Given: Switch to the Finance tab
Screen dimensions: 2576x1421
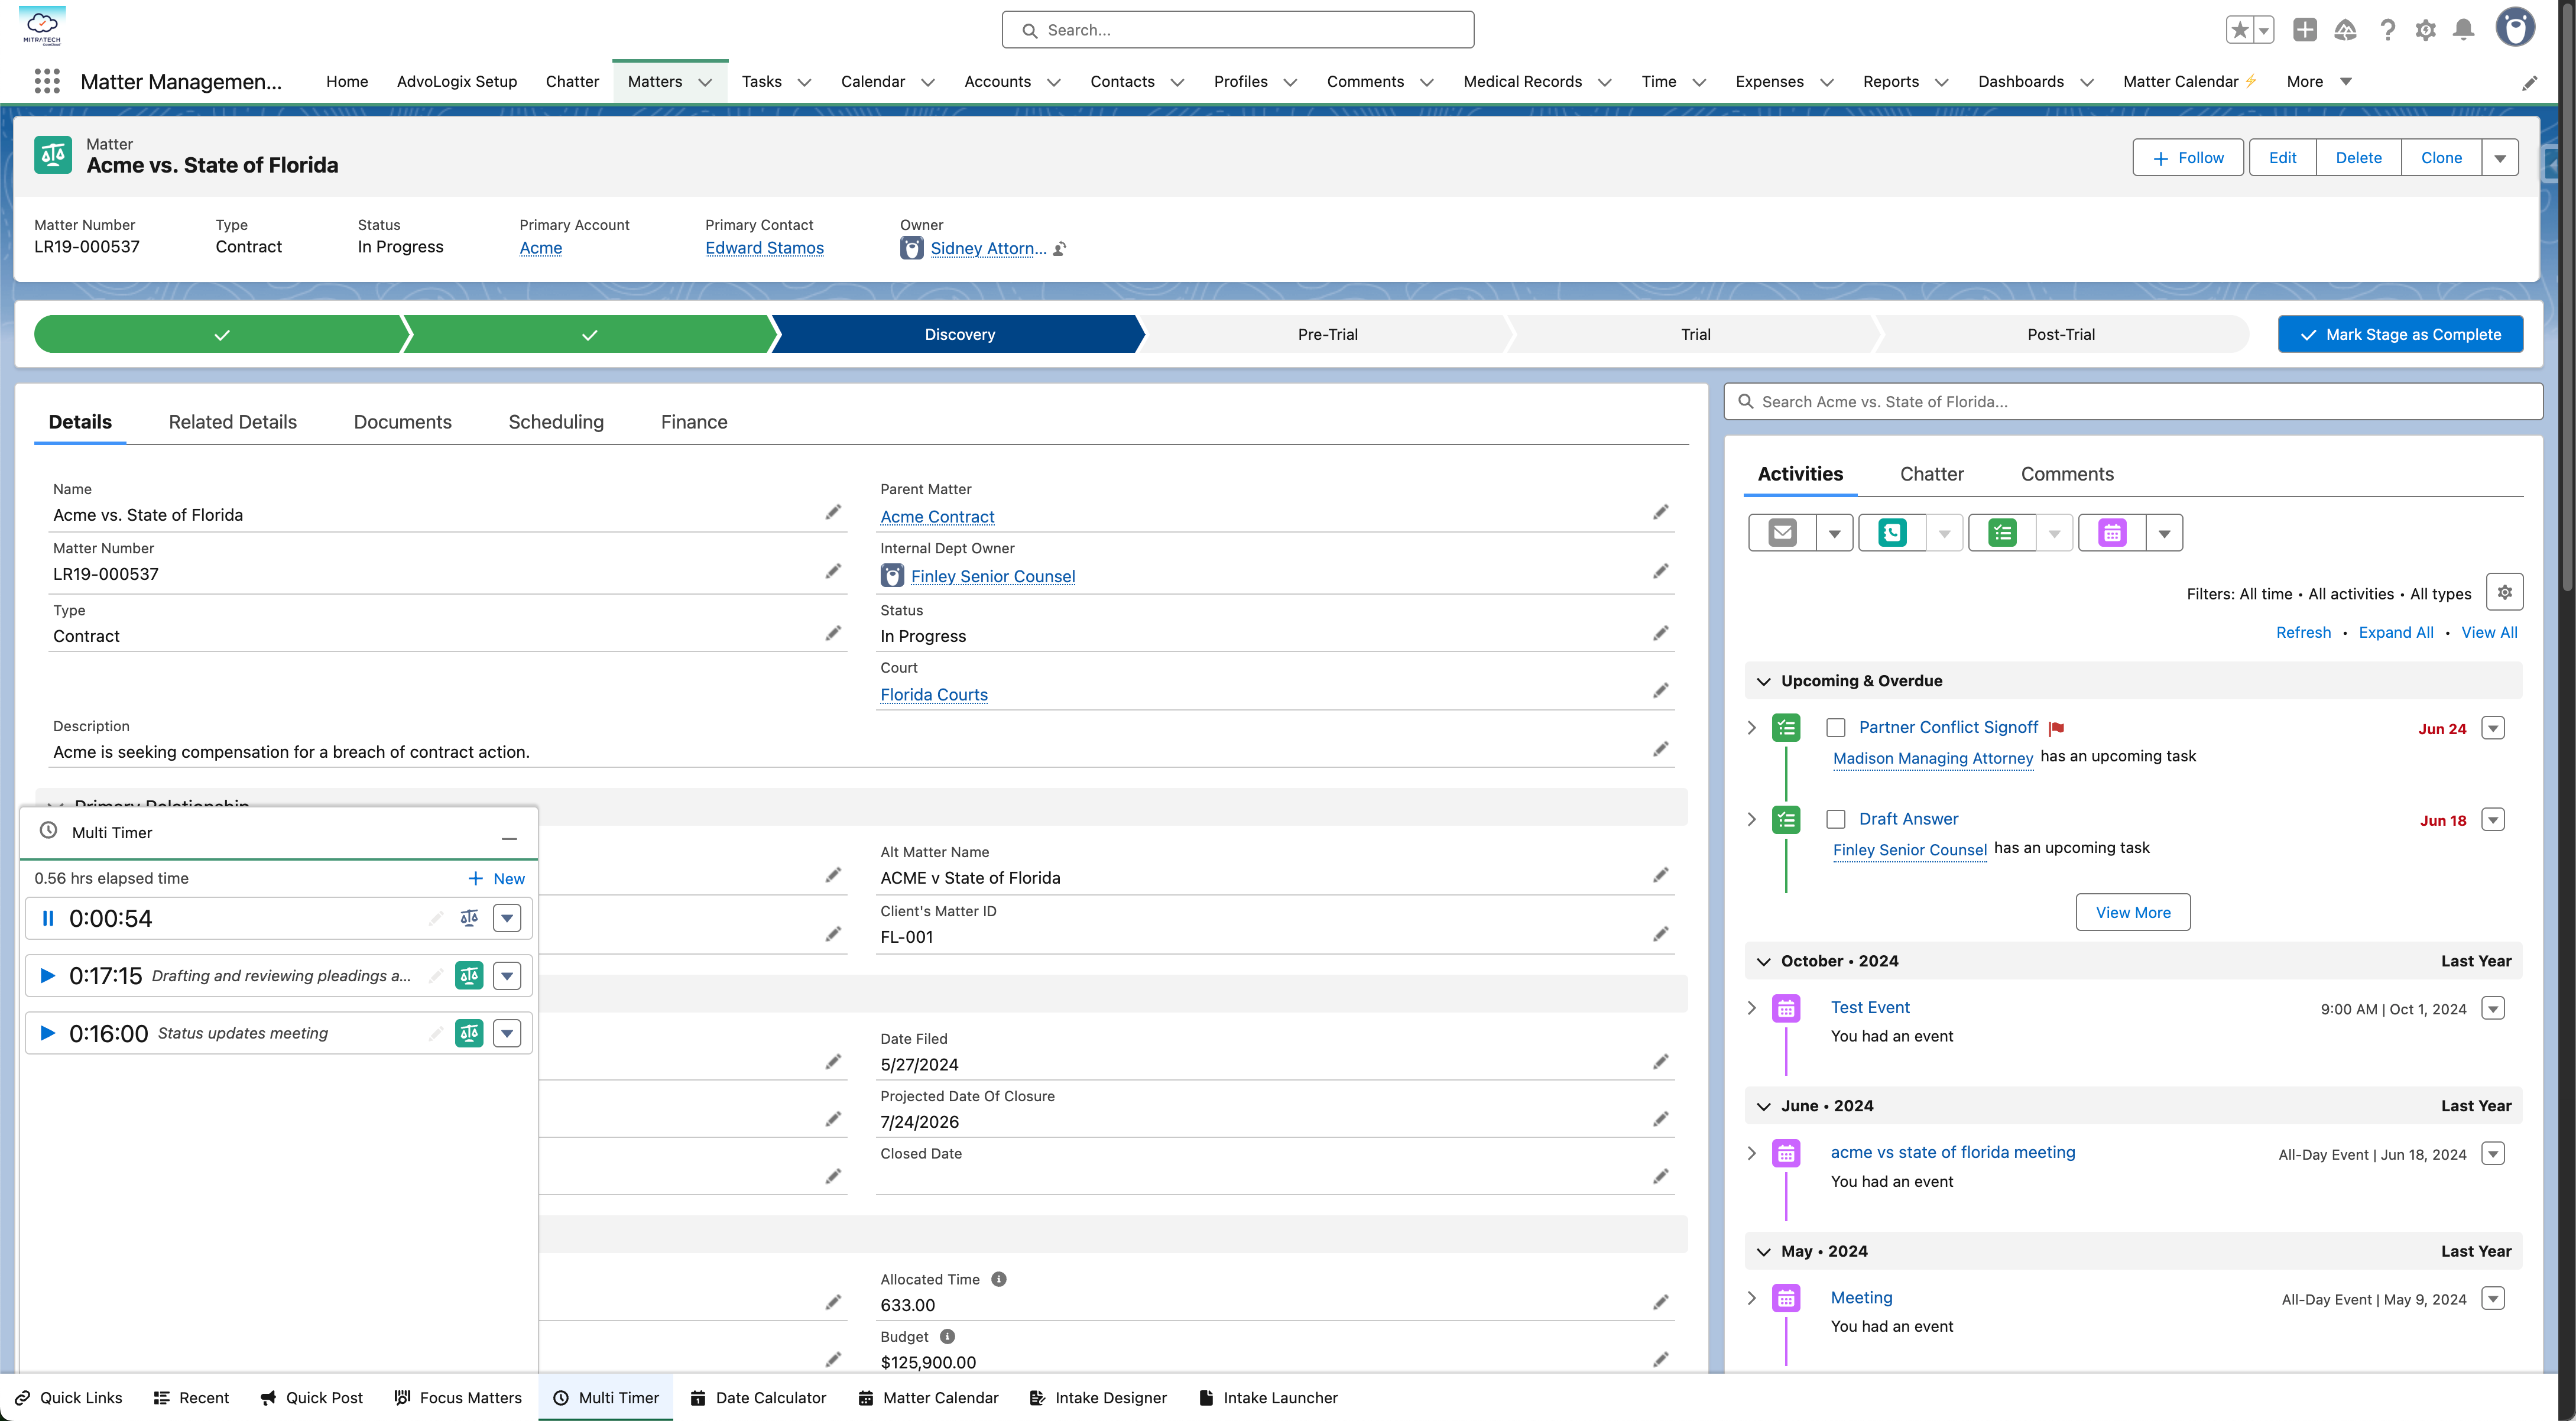Looking at the screenshot, I should [x=693, y=422].
